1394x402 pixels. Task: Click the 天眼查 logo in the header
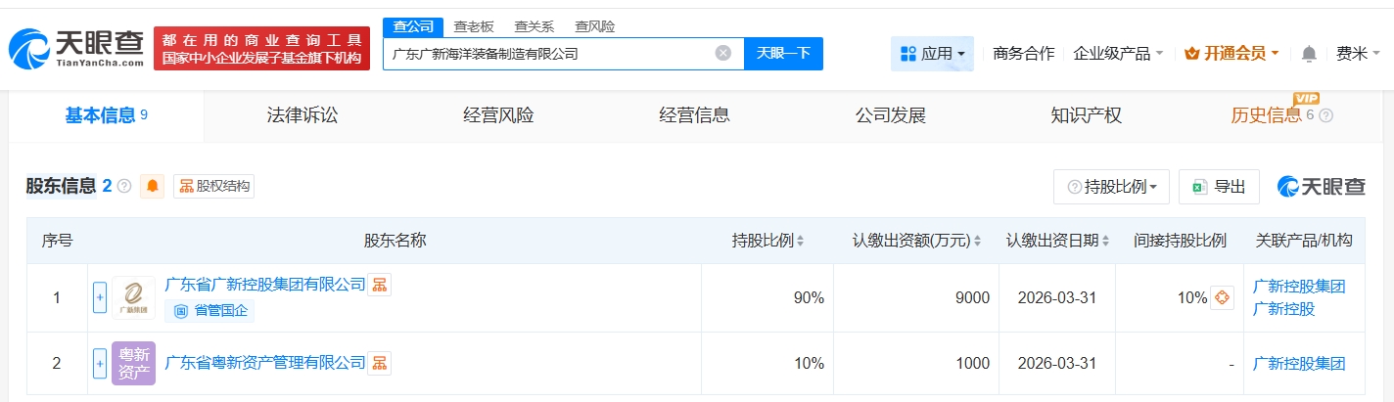click(76, 48)
